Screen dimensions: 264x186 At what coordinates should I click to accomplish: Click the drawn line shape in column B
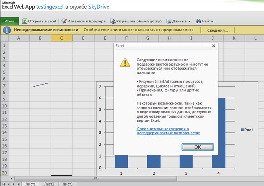point(40,85)
